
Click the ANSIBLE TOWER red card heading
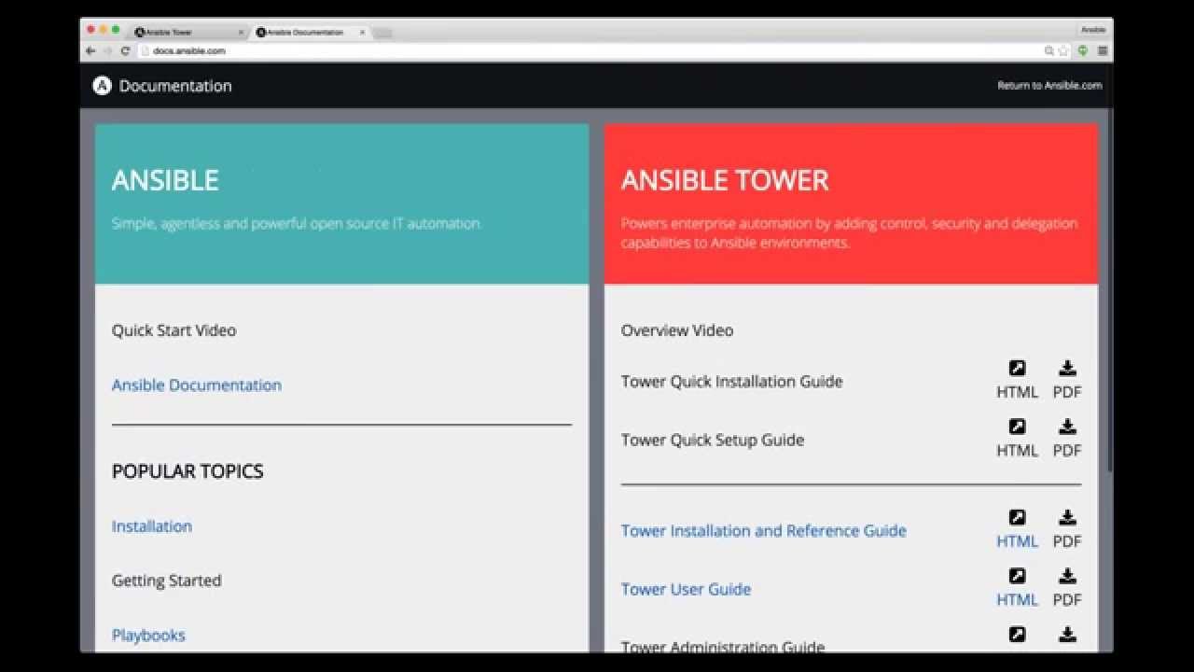point(725,180)
